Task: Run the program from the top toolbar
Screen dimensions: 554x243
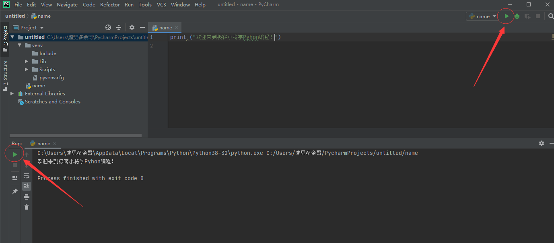Action: (507, 16)
